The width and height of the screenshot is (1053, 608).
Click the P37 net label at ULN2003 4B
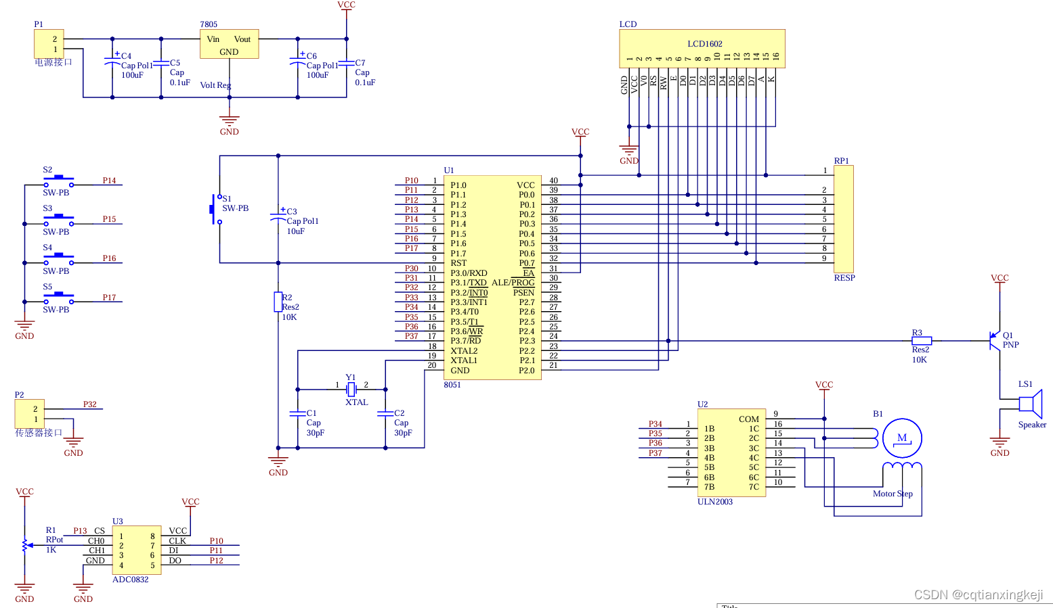click(656, 453)
